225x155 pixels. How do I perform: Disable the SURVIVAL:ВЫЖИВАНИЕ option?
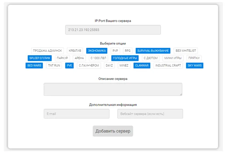[x=153, y=51]
